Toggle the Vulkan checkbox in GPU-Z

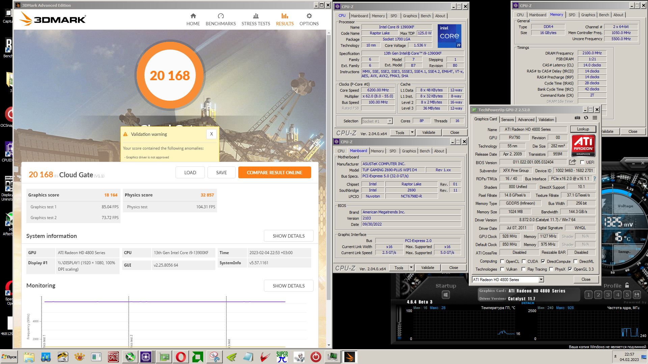tap(502, 269)
